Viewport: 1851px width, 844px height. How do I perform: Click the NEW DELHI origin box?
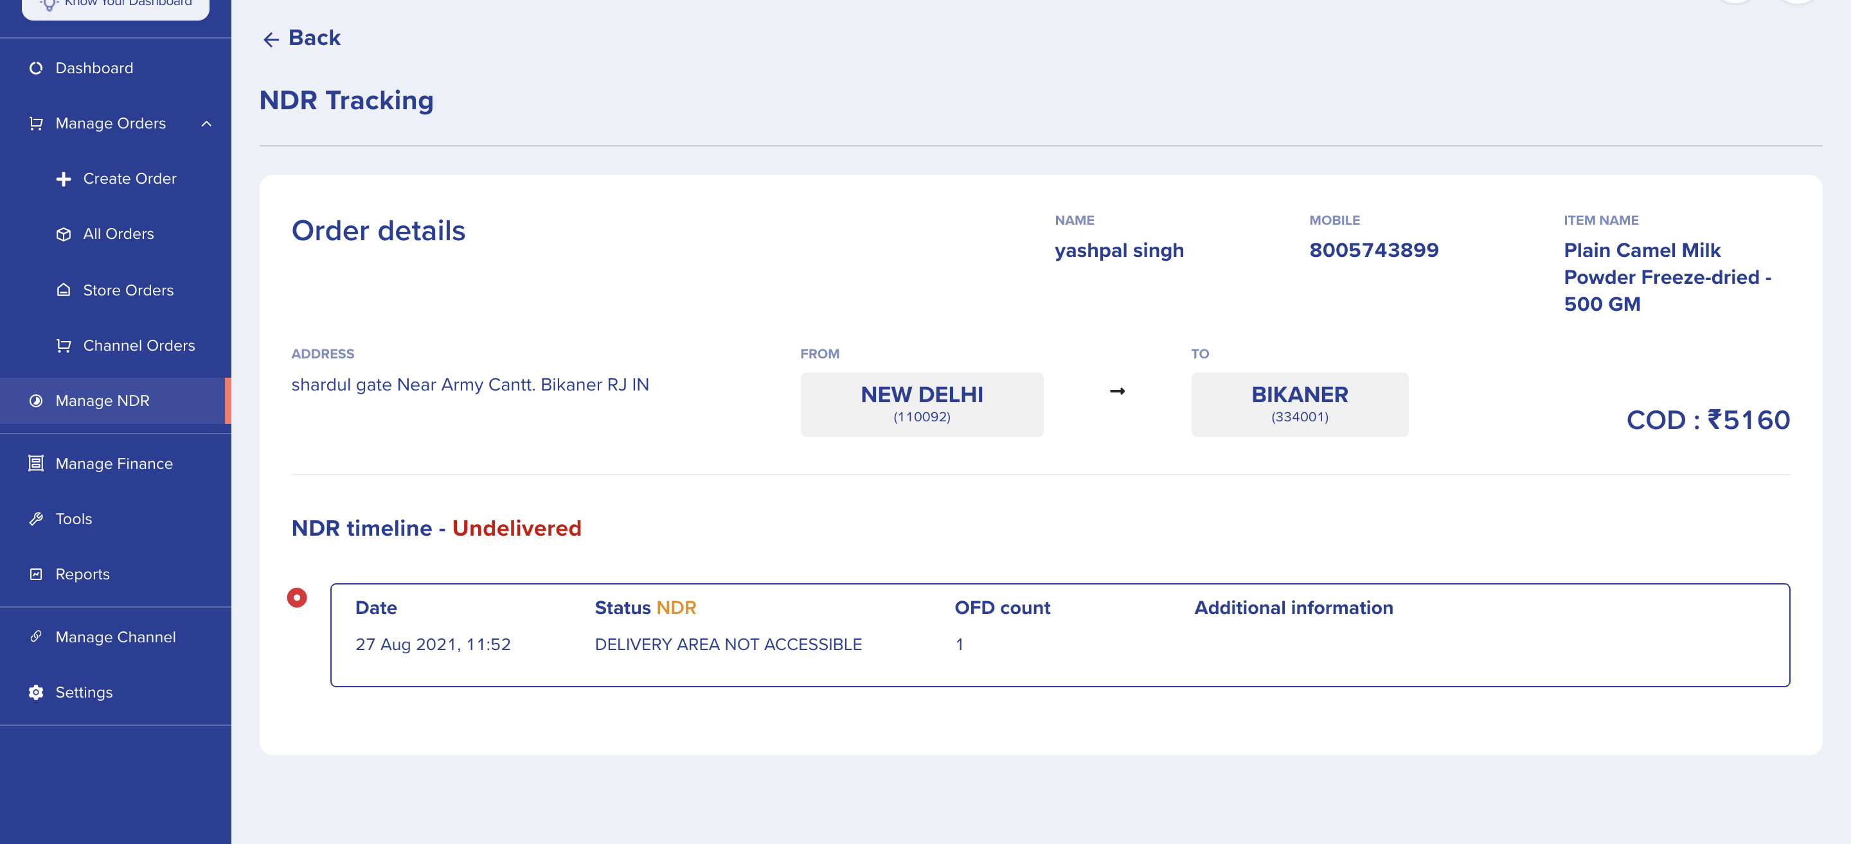point(921,403)
